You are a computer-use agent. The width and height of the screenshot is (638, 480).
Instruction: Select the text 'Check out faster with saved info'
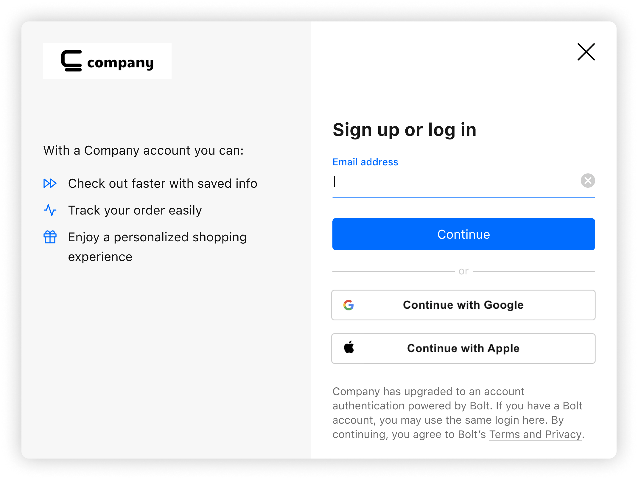point(163,184)
